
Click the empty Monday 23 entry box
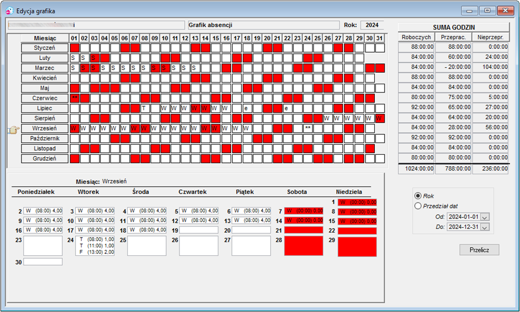pos(43,245)
